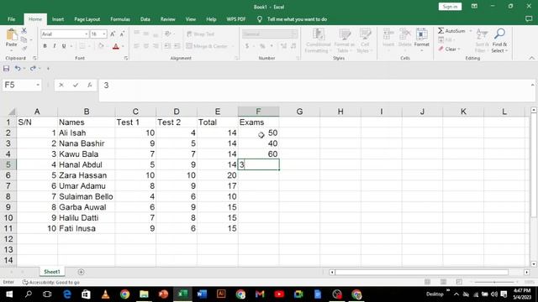Click the Undo arrow icon
The height and width of the screenshot is (302, 538).
click(x=18, y=69)
